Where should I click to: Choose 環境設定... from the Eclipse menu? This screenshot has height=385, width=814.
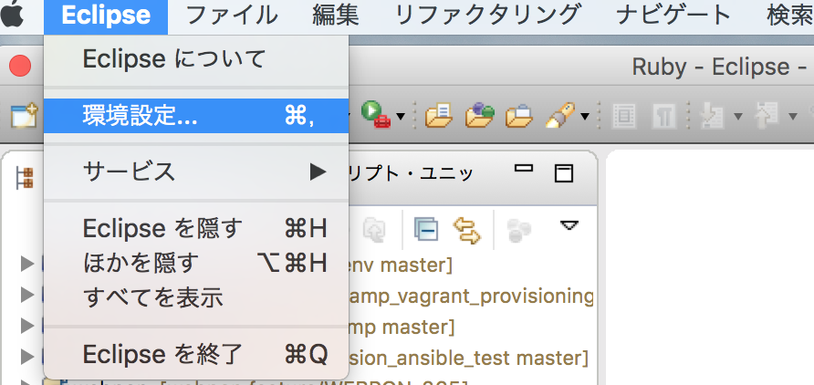[x=196, y=116]
